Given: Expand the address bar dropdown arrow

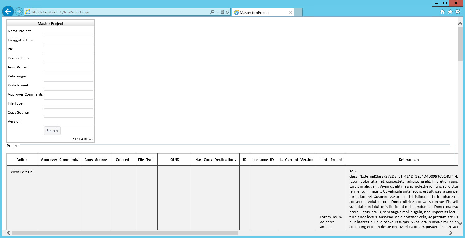Looking at the screenshot, I should tap(217, 12).
